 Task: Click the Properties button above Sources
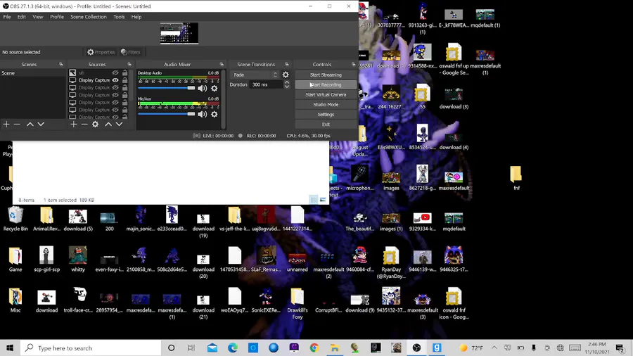pyautogui.click(x=101, y=52)
